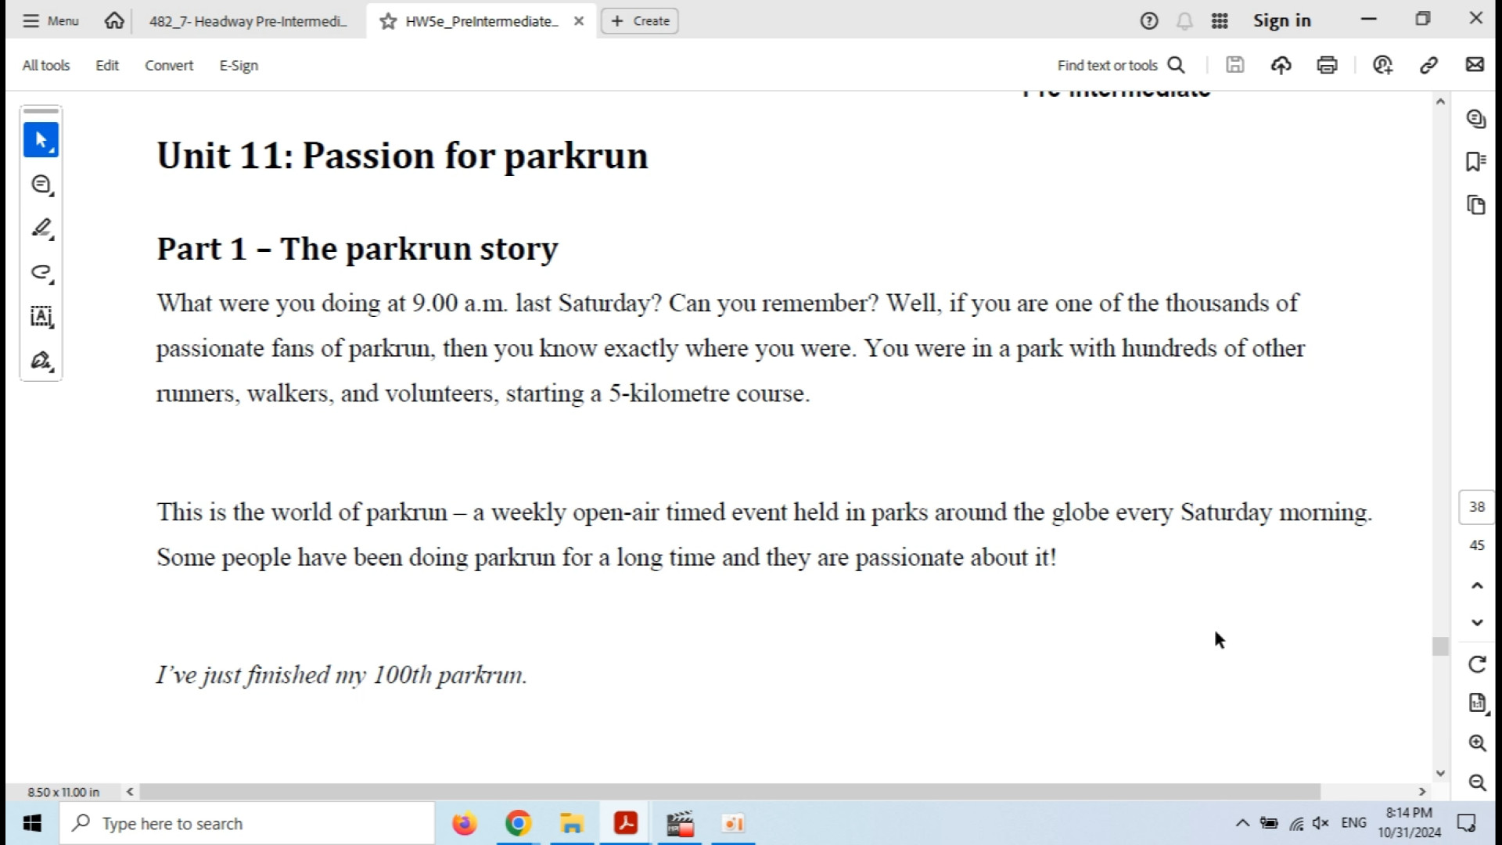Click the Sign in button
The width and height of the screenshot is (1502, 845).
[x=1281, y=21]
